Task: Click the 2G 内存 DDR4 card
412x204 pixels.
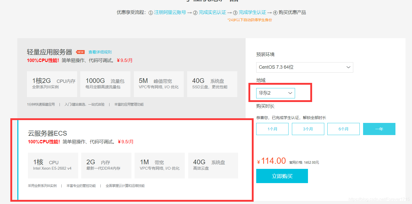Action: [x=106, y=166]
